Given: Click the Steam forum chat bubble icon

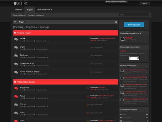Looking at the screenshot, I should [x=16, y=39].
